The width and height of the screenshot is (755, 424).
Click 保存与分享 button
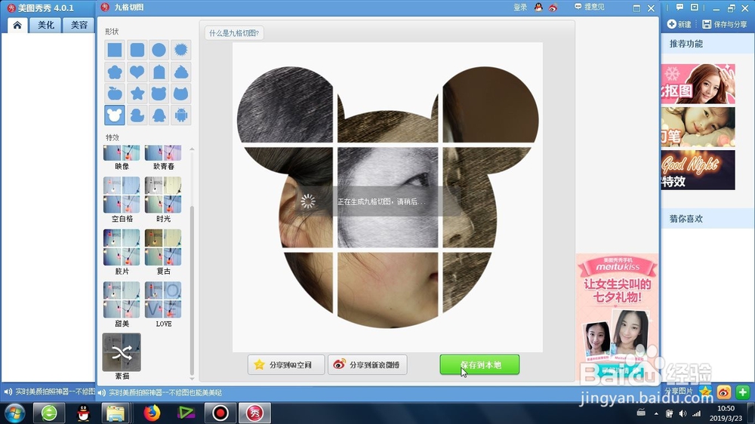[725, 24]
